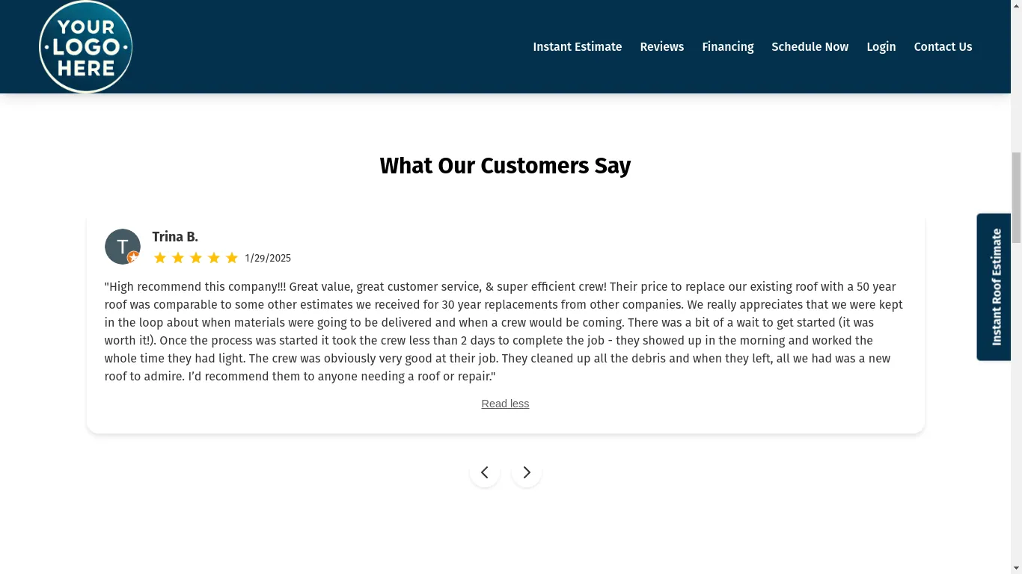Click the fifth rating star

pos(232,258)
